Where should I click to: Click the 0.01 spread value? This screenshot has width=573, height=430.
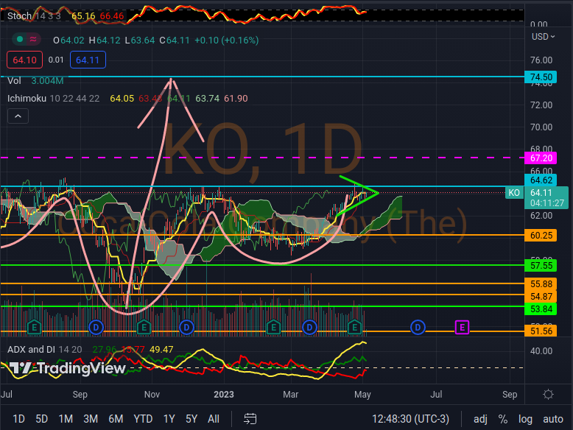[x=56, y=60]
